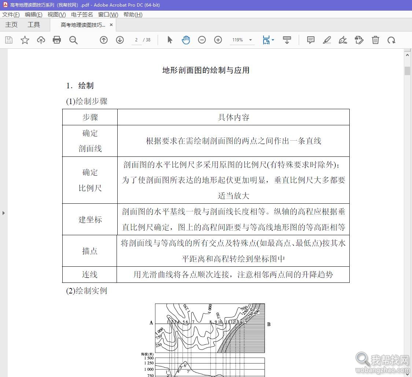
Task: Open the 帮助(H) menu
Action: click(133, 14)
